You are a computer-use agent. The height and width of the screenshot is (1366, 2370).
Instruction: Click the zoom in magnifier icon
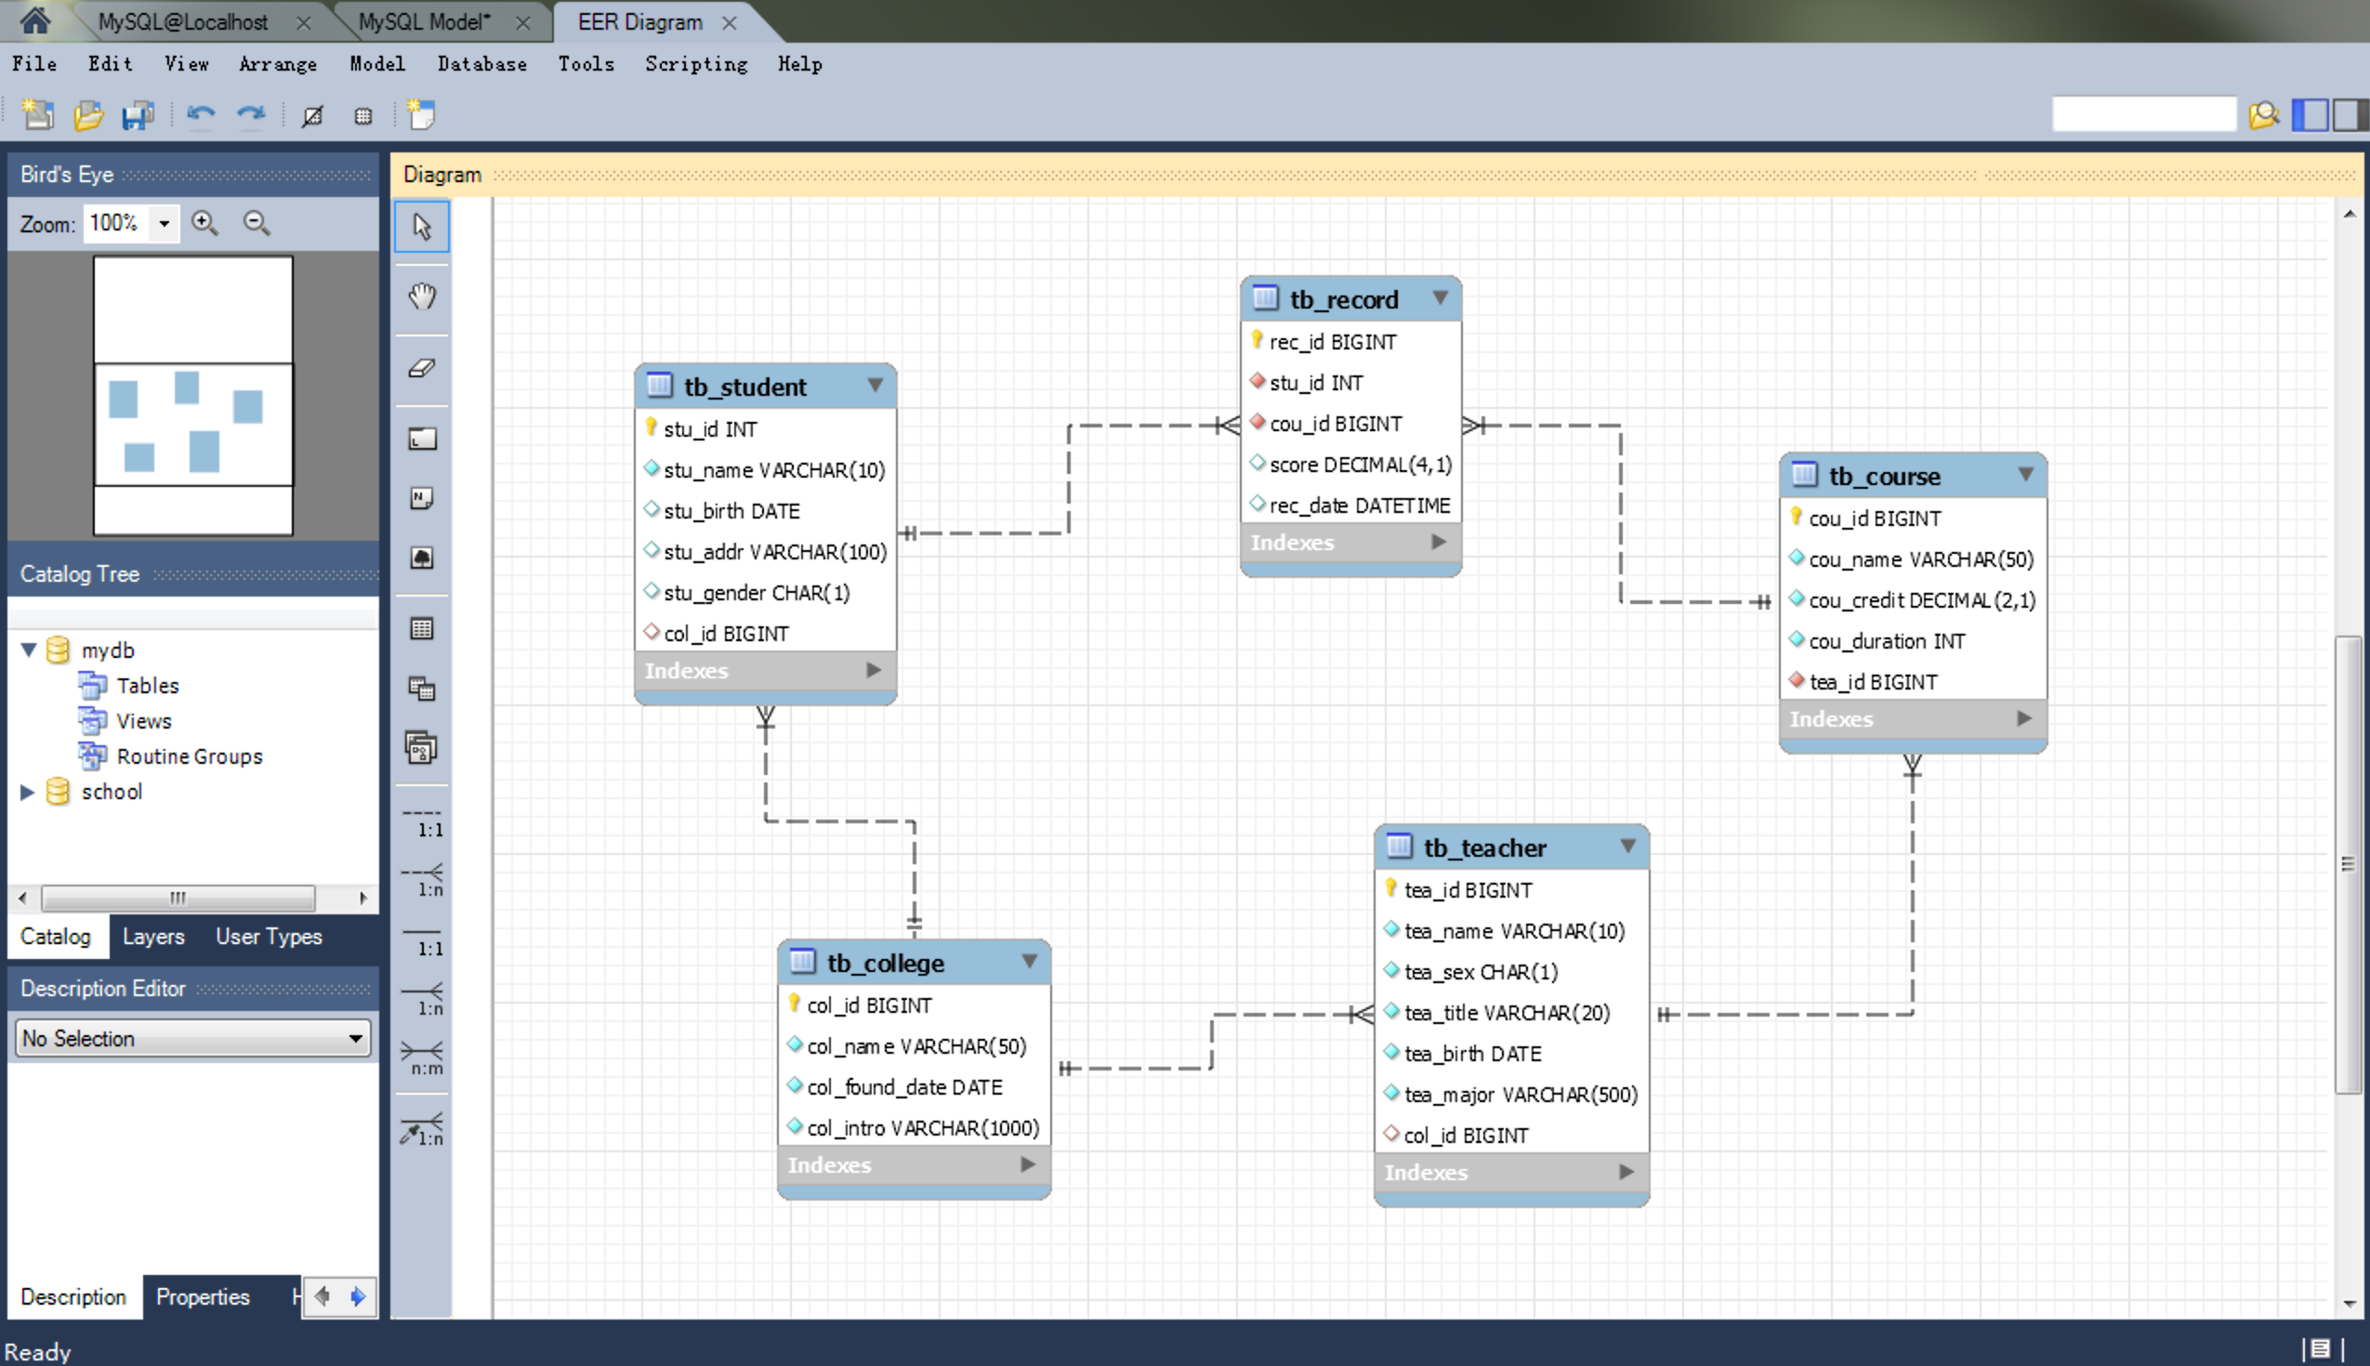[204, 223]
